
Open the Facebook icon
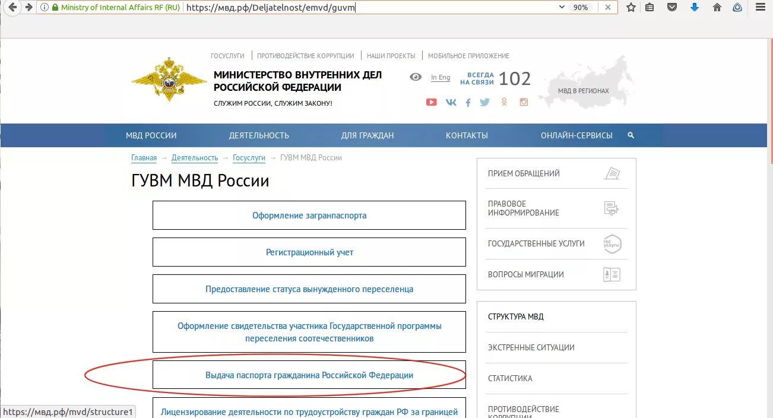tap(468, 102)
